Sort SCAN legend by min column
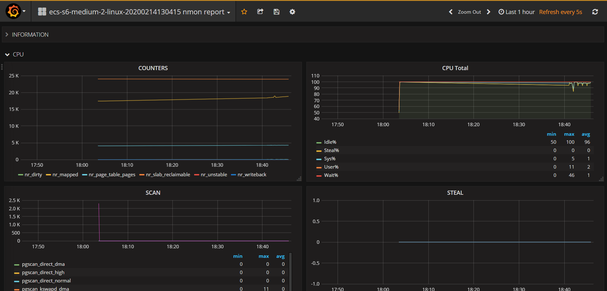 tap(238, 256)
